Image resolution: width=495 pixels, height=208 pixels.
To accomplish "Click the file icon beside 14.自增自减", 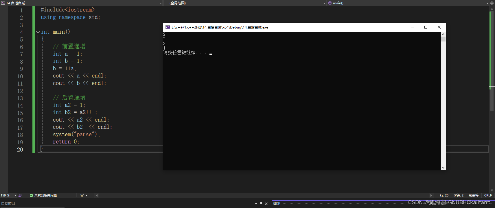I will [x=3, y=3].
